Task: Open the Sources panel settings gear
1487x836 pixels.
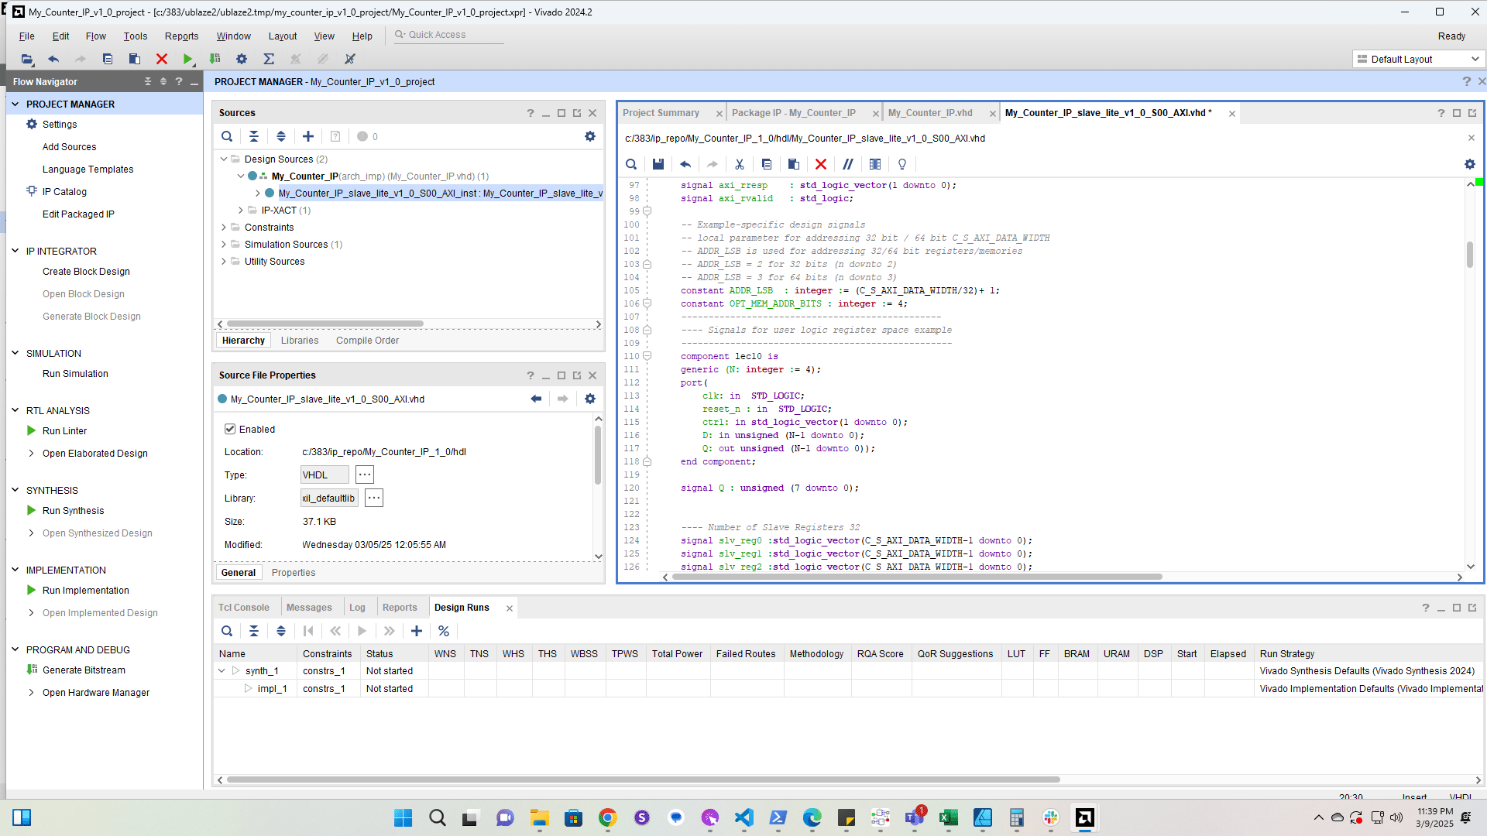Action: tap(590, 136)
